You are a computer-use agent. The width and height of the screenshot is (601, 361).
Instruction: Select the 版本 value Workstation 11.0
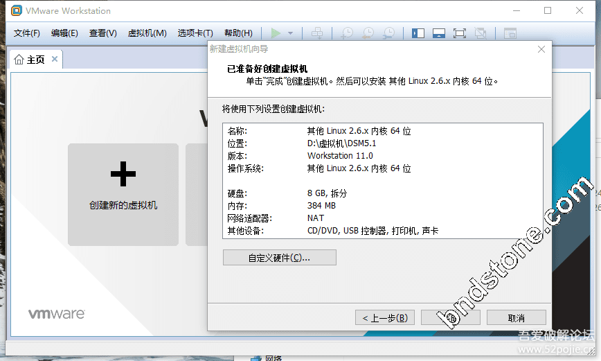[x=340, y=156]
